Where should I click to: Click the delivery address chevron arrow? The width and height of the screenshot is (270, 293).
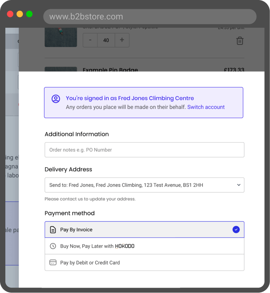click(x=238, y=185)
